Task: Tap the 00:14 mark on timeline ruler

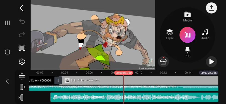Action: [188, 73]
